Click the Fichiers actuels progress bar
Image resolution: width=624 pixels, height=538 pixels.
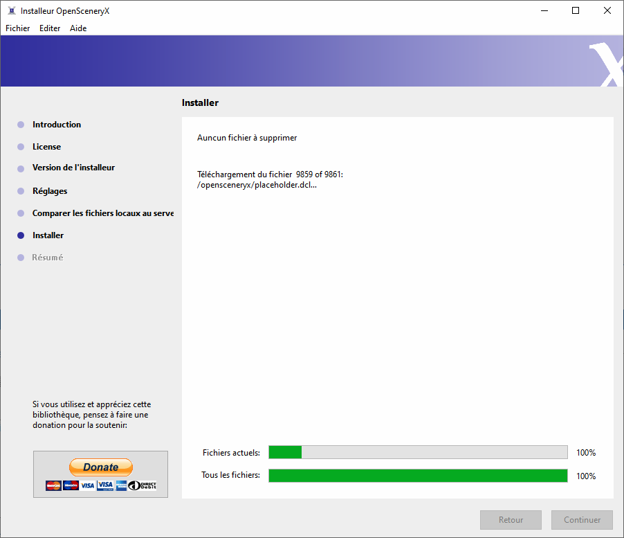click(418, 452)
